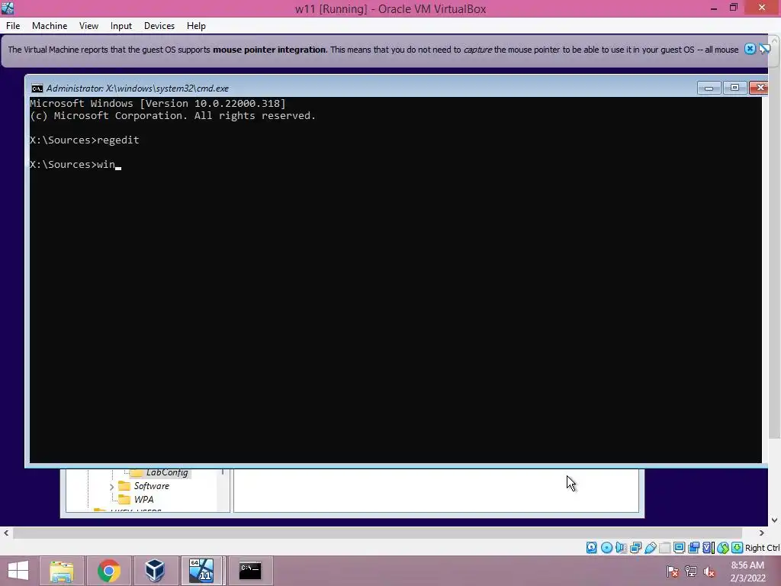
Task: Click the cmd.exe title bar icon
Action: (37, 89)
